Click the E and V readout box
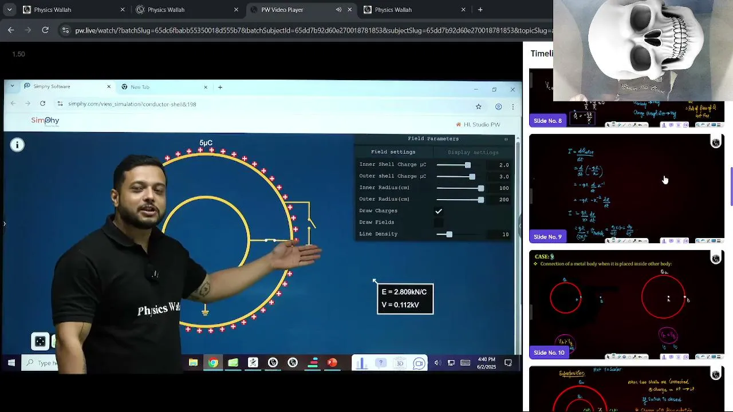 [405, 299]
